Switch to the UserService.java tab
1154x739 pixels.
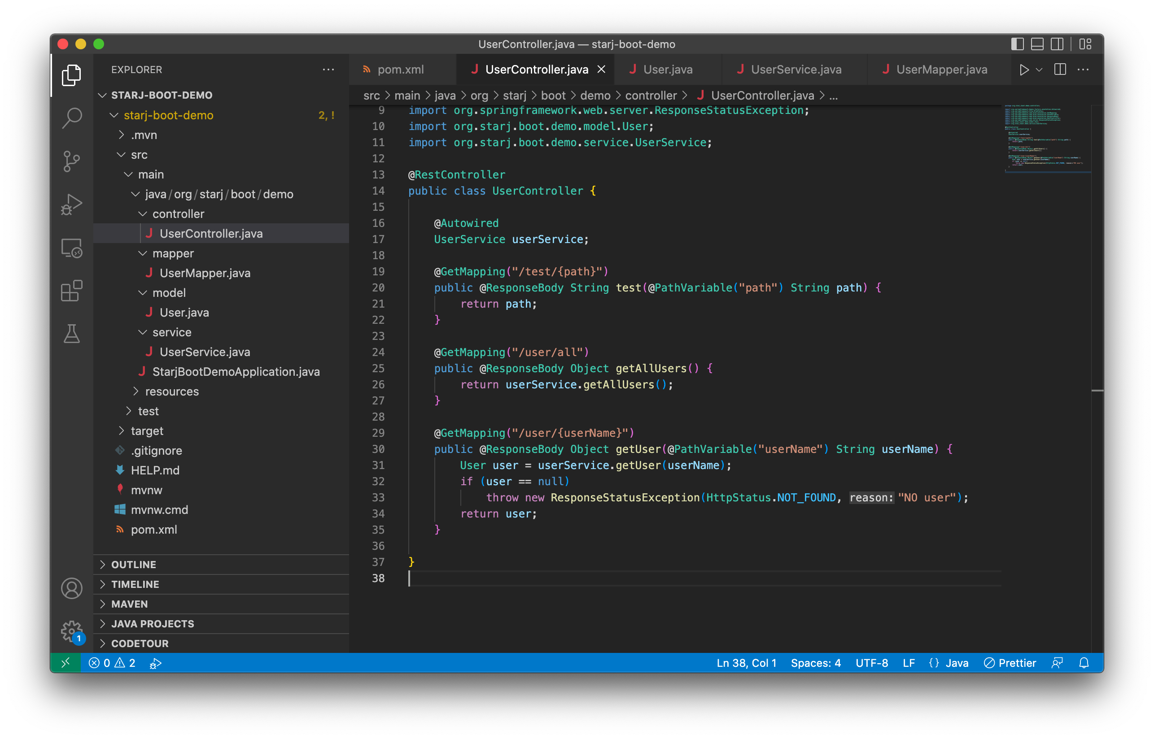pyautogui.click(x=796, y=70)
